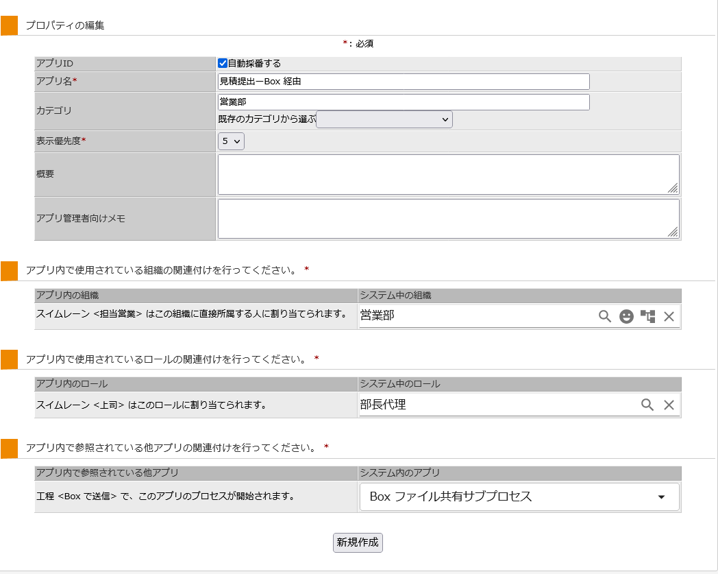Uncheck the 自動採番する checkbox

click(x=223, y=63)
